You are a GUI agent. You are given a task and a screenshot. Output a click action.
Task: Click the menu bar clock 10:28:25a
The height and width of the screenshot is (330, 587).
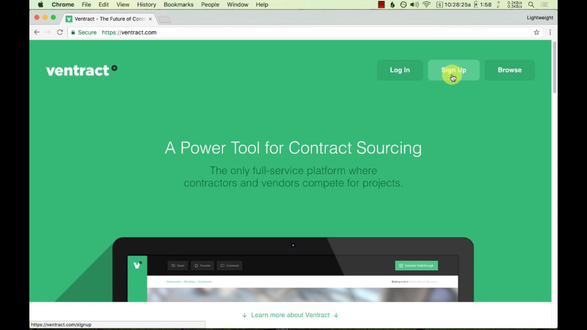pyautogui.click(x=458, y=5)
